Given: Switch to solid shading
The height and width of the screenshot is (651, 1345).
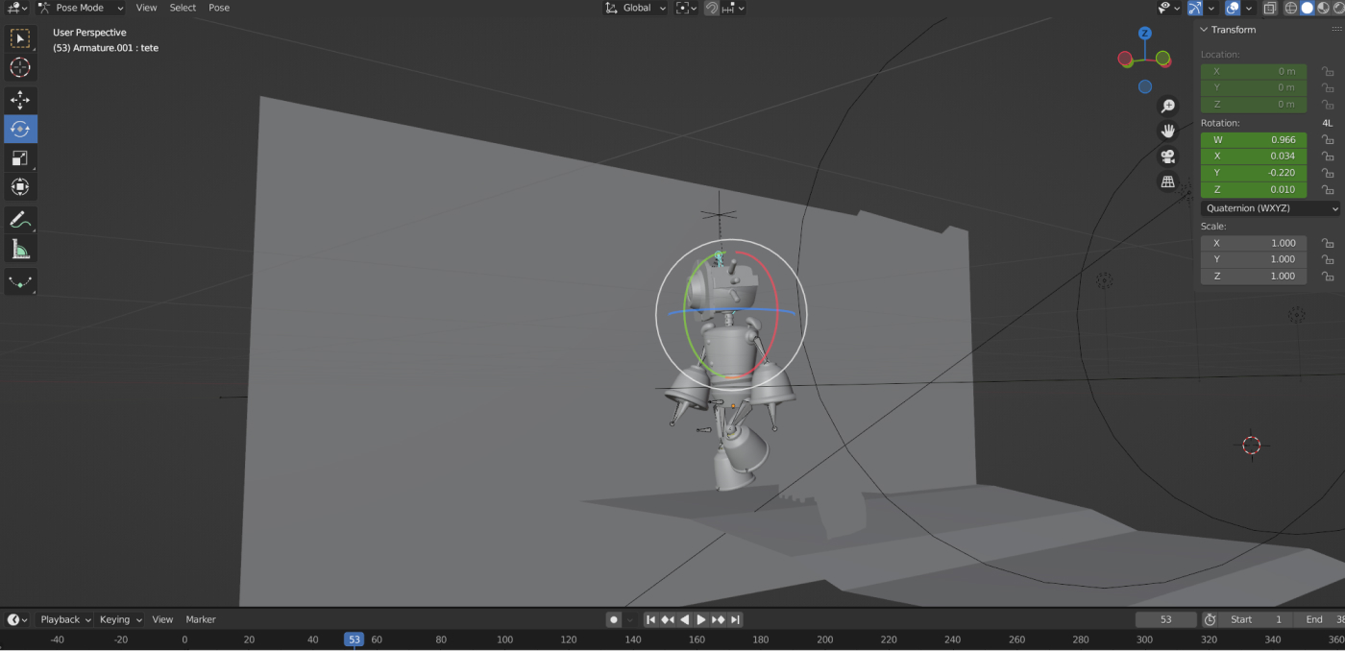Looking at the screenshot, I should click(x=1308, y=8).
